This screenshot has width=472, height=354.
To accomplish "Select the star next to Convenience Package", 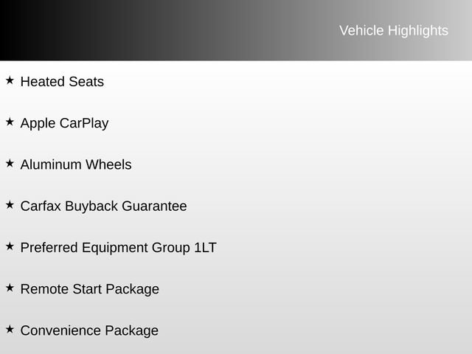I will (10, 328).
